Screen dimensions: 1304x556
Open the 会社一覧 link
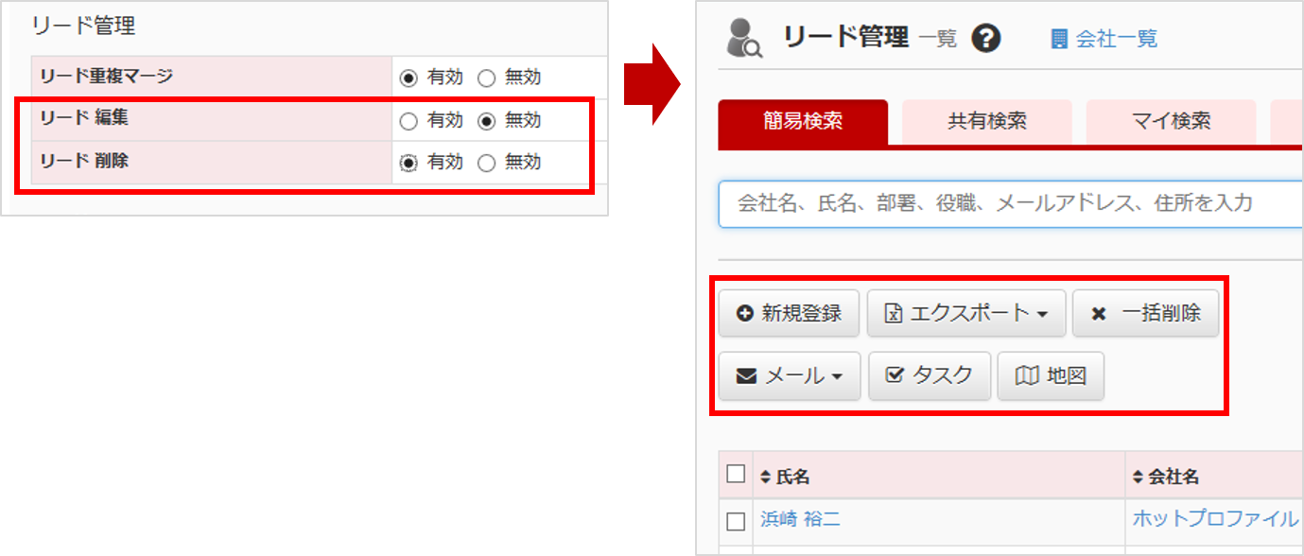(1104, 39)
